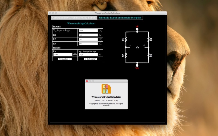
Task: Click the copyright text in About dialog
Action: coord(106,104)
